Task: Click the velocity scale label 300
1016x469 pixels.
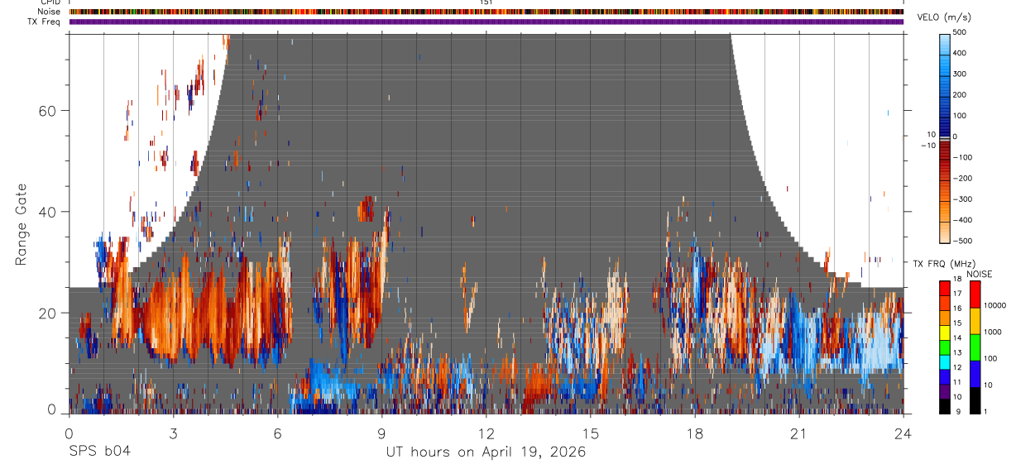Action: click(x=960, y=74)
